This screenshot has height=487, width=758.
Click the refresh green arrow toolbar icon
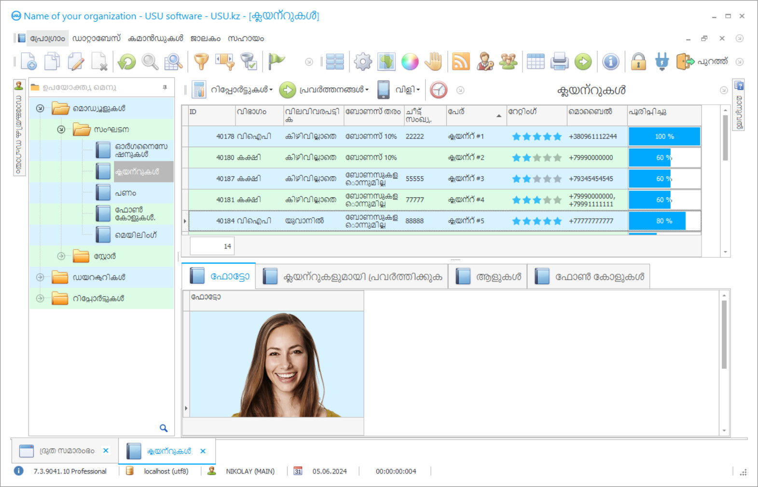[127, 62]
